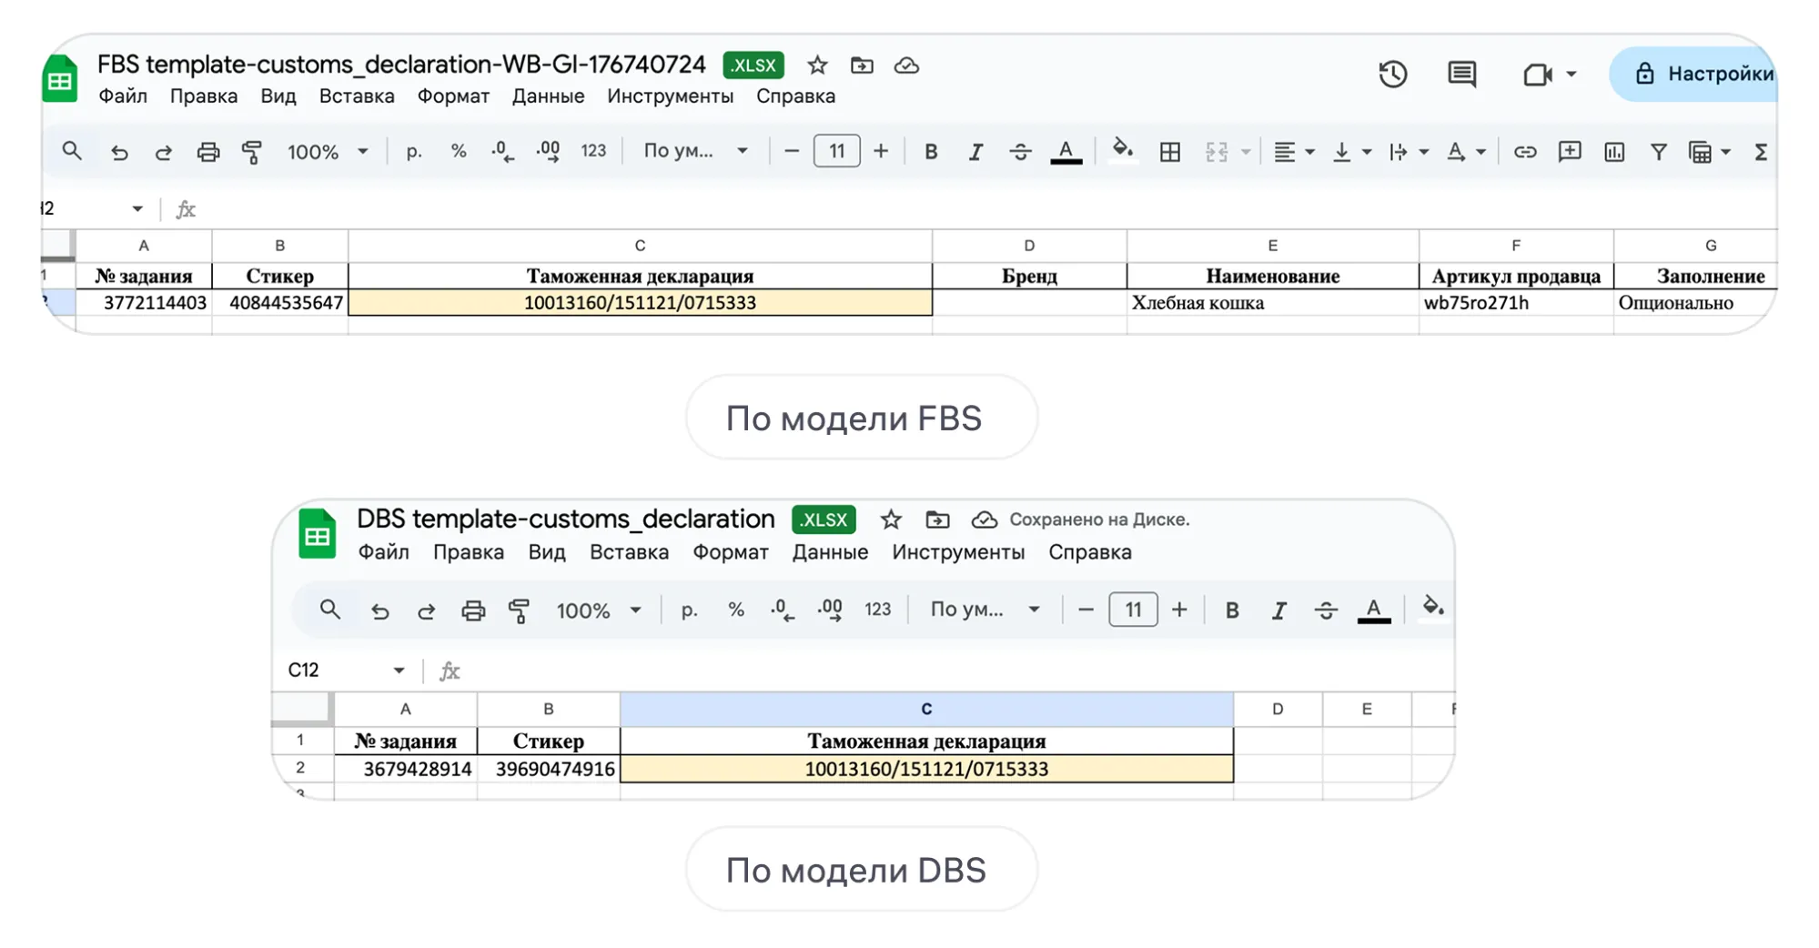
Task: Open the text color picker in DBS toolbar
Action: (1373, 610)
